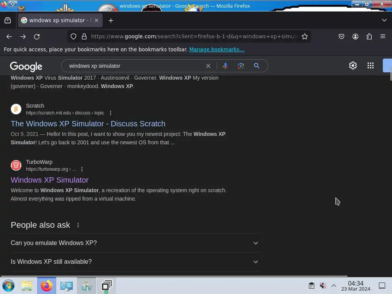Open the Google apps grid
The height and width of the screenshot is (294, 392).
[371, 65]
